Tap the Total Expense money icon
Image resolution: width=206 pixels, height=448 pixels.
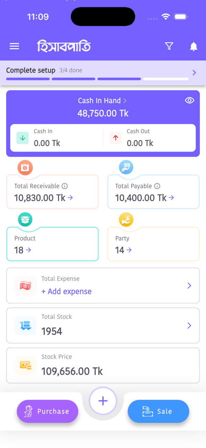coord(25,285)
